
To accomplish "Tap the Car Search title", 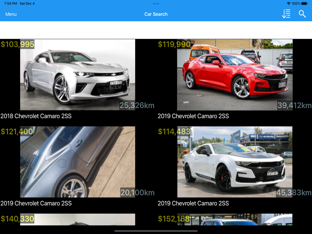I will [156, 14].
